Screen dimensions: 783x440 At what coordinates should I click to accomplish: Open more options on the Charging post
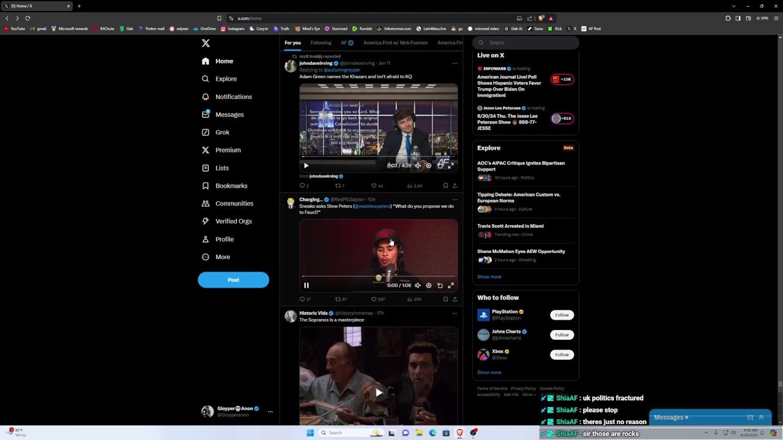[x=455, y=200]
